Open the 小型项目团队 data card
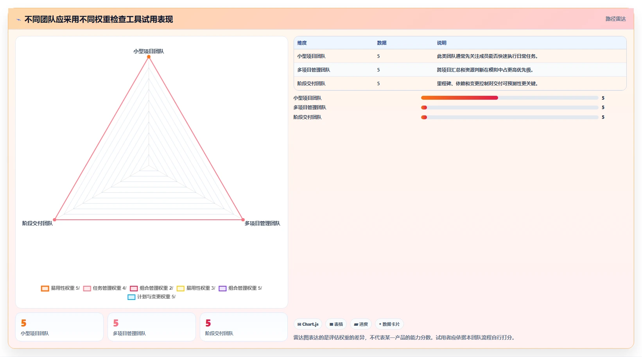The height and width of the screenshot is (357, 642). [x=59, y=327]
